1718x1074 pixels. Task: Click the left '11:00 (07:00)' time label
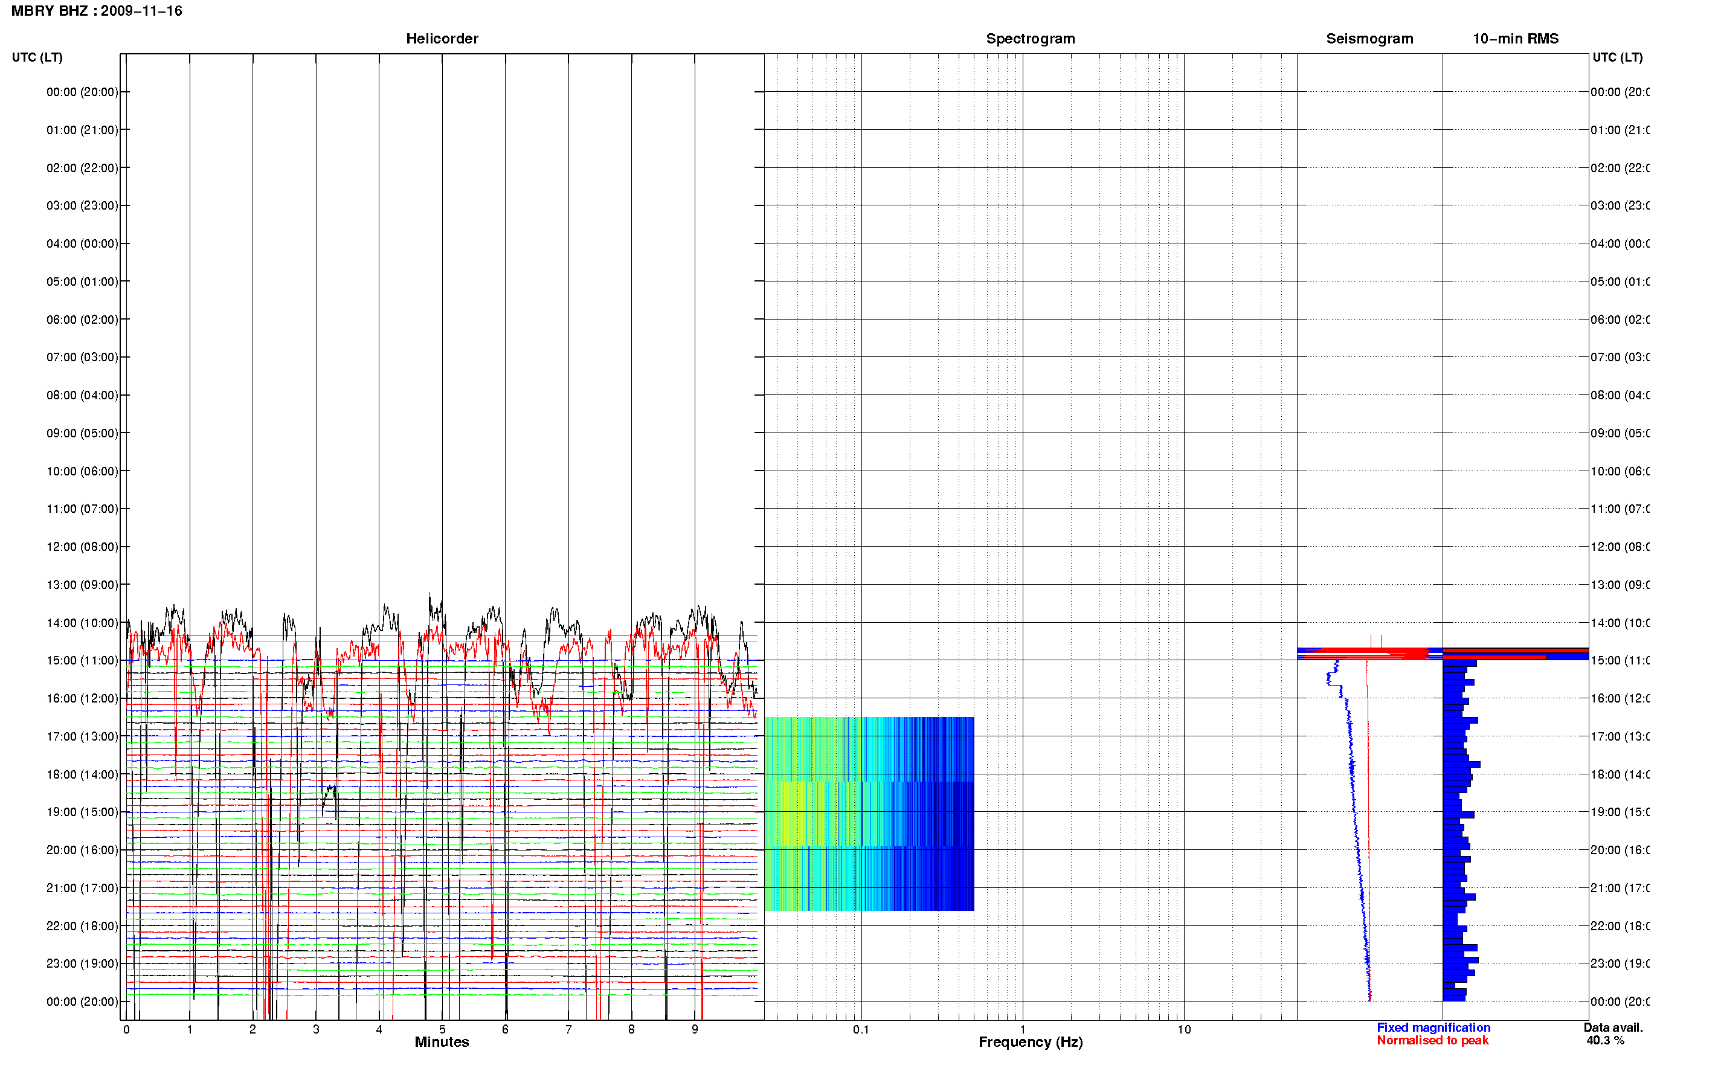tap(82, 509)
